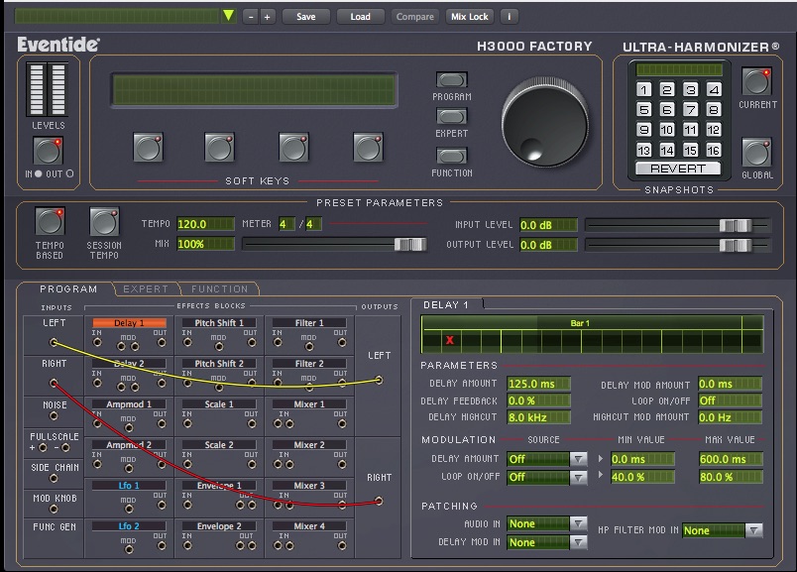Open the preset list green arrow
797x572 pixels.
tap(229, 16)
